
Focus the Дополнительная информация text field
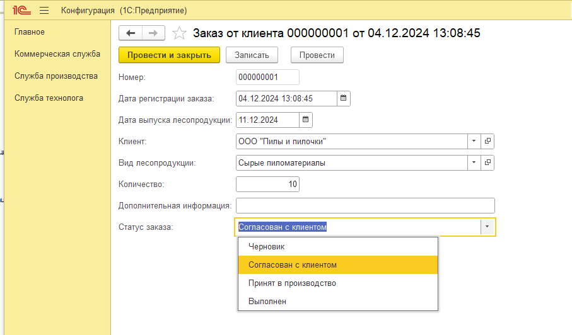pos(365,205)
